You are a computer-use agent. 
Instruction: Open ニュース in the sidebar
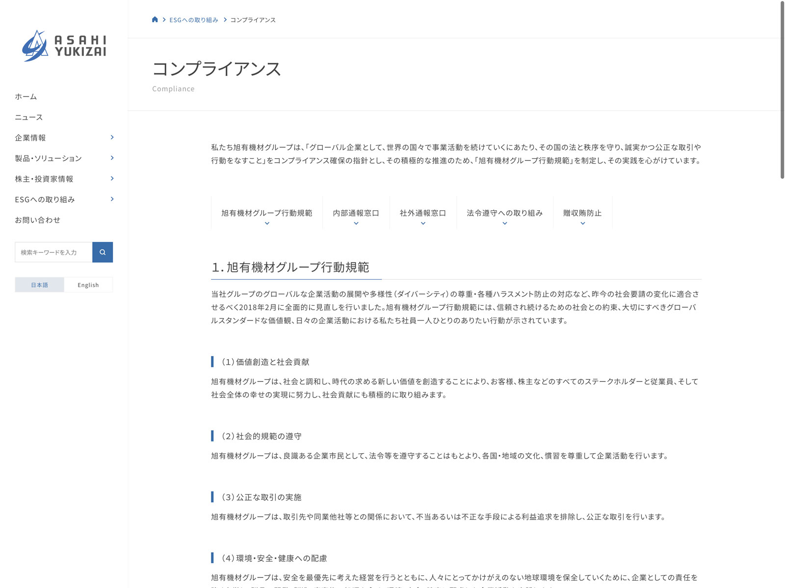pos(29,117)
